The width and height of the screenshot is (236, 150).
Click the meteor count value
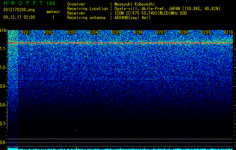(53, 17)
